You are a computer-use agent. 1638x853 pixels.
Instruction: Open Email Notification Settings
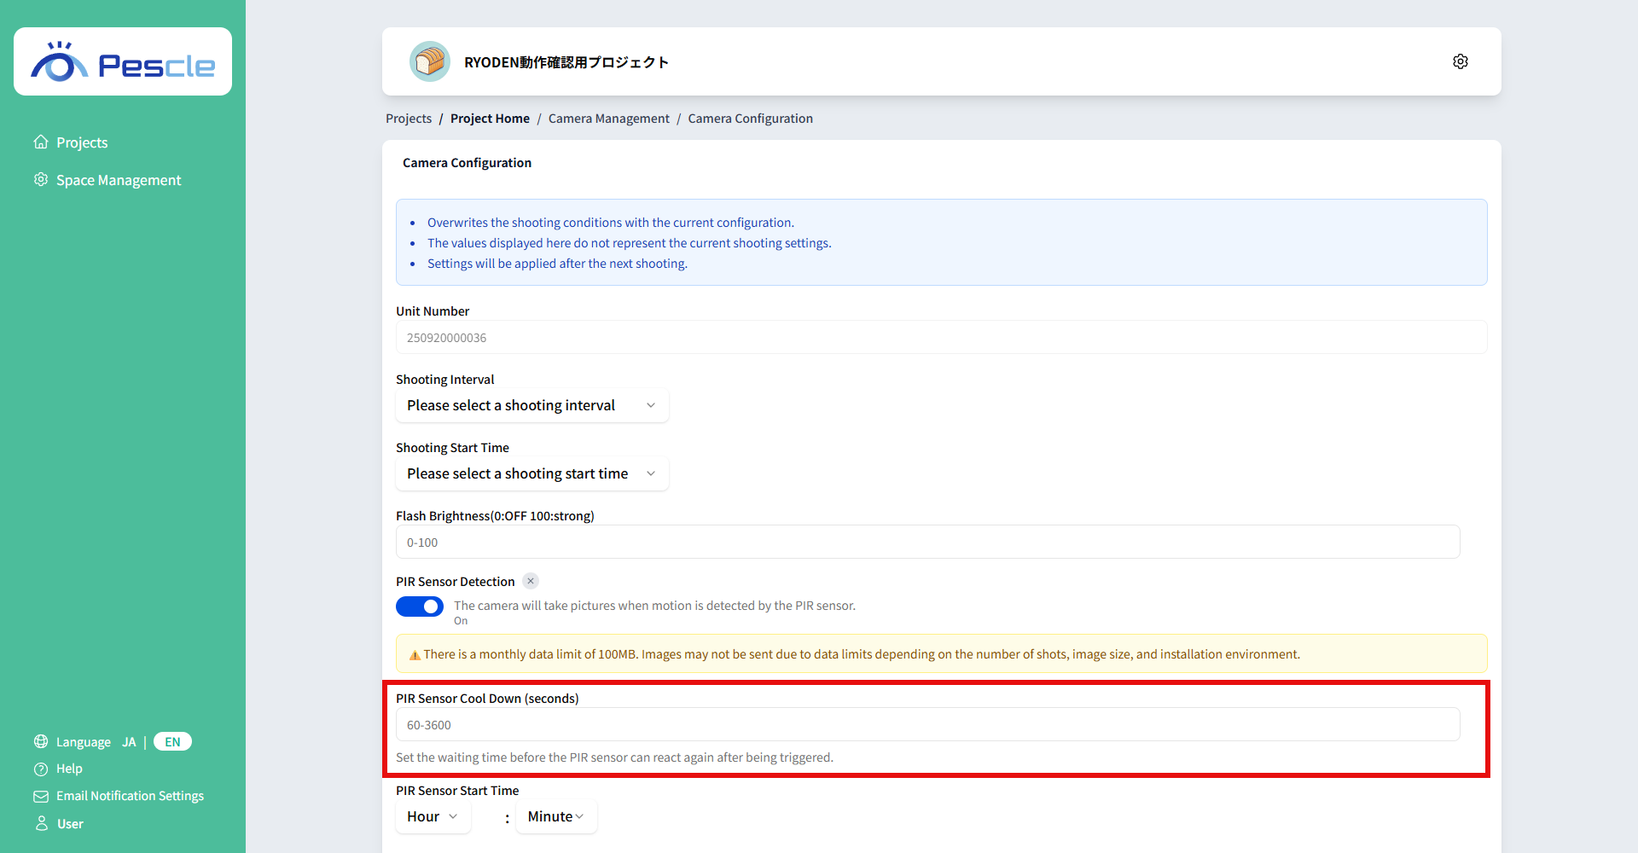click(130, 796)
